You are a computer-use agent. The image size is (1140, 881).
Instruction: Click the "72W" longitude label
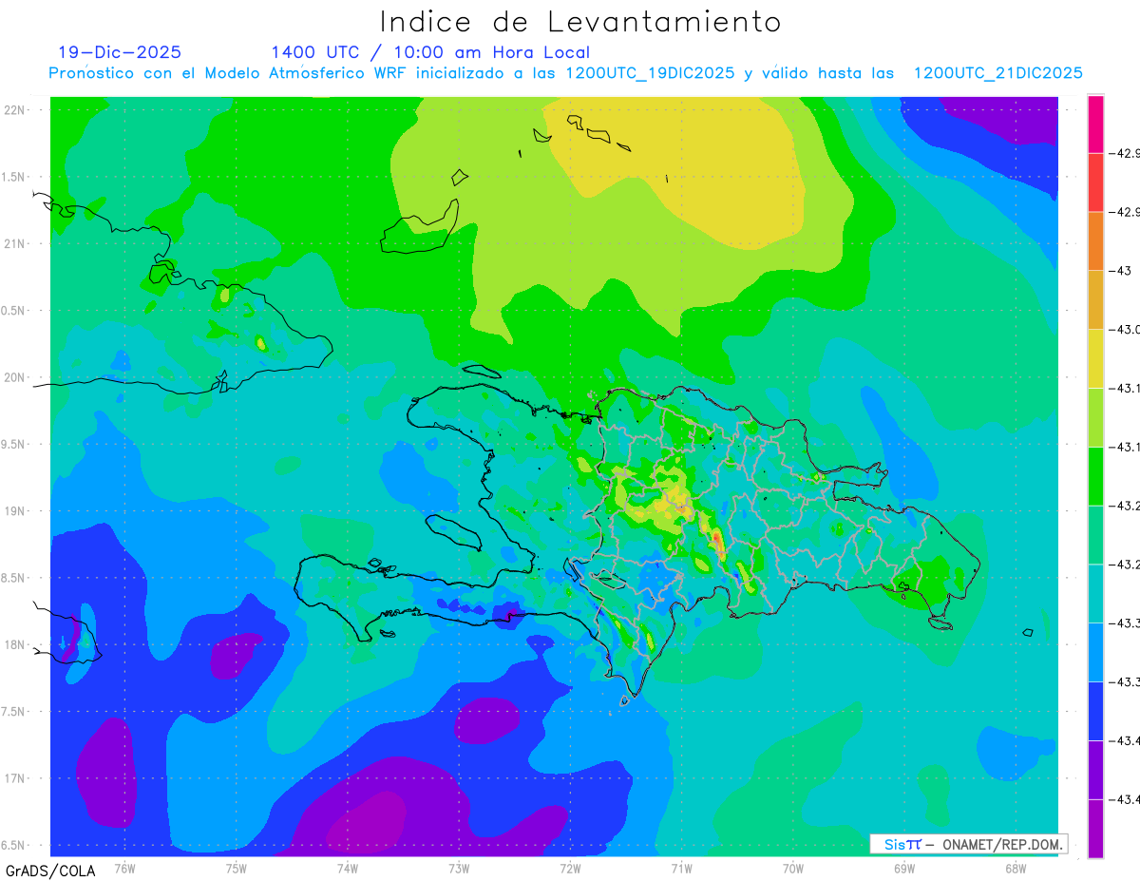click(x=570, y=868)
